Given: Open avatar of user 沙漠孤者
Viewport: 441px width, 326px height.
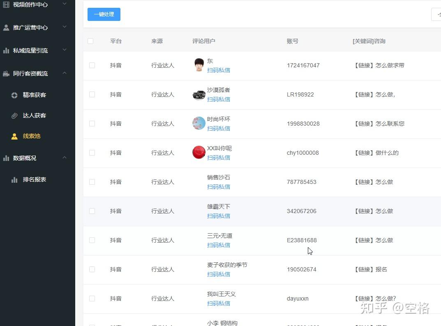Looking at the screenshot, I should pyautogui.click(x=199, y=95).
